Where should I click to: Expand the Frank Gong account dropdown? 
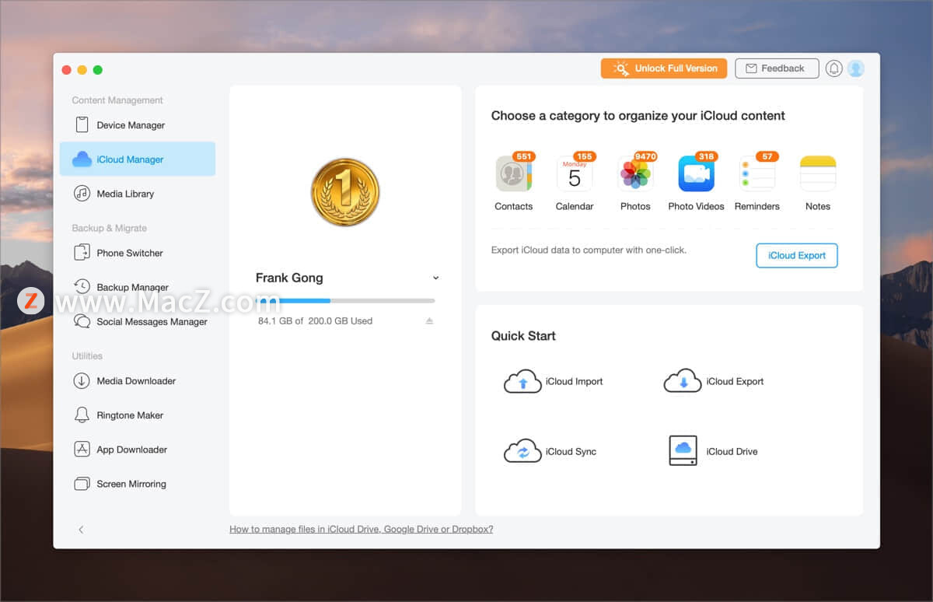(435, 278)
